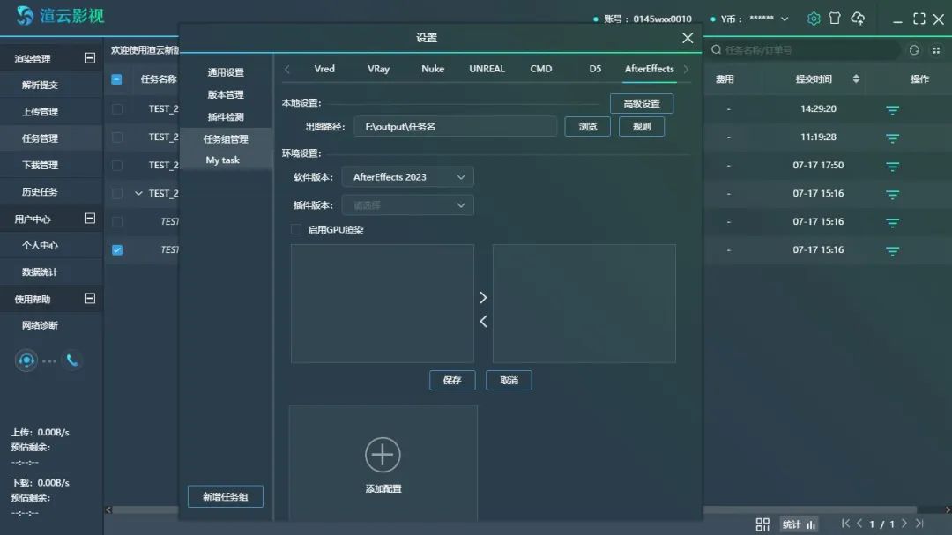952x535 pixels.
Task: Click the 浏览 browse button
Action: pos(587,126)
